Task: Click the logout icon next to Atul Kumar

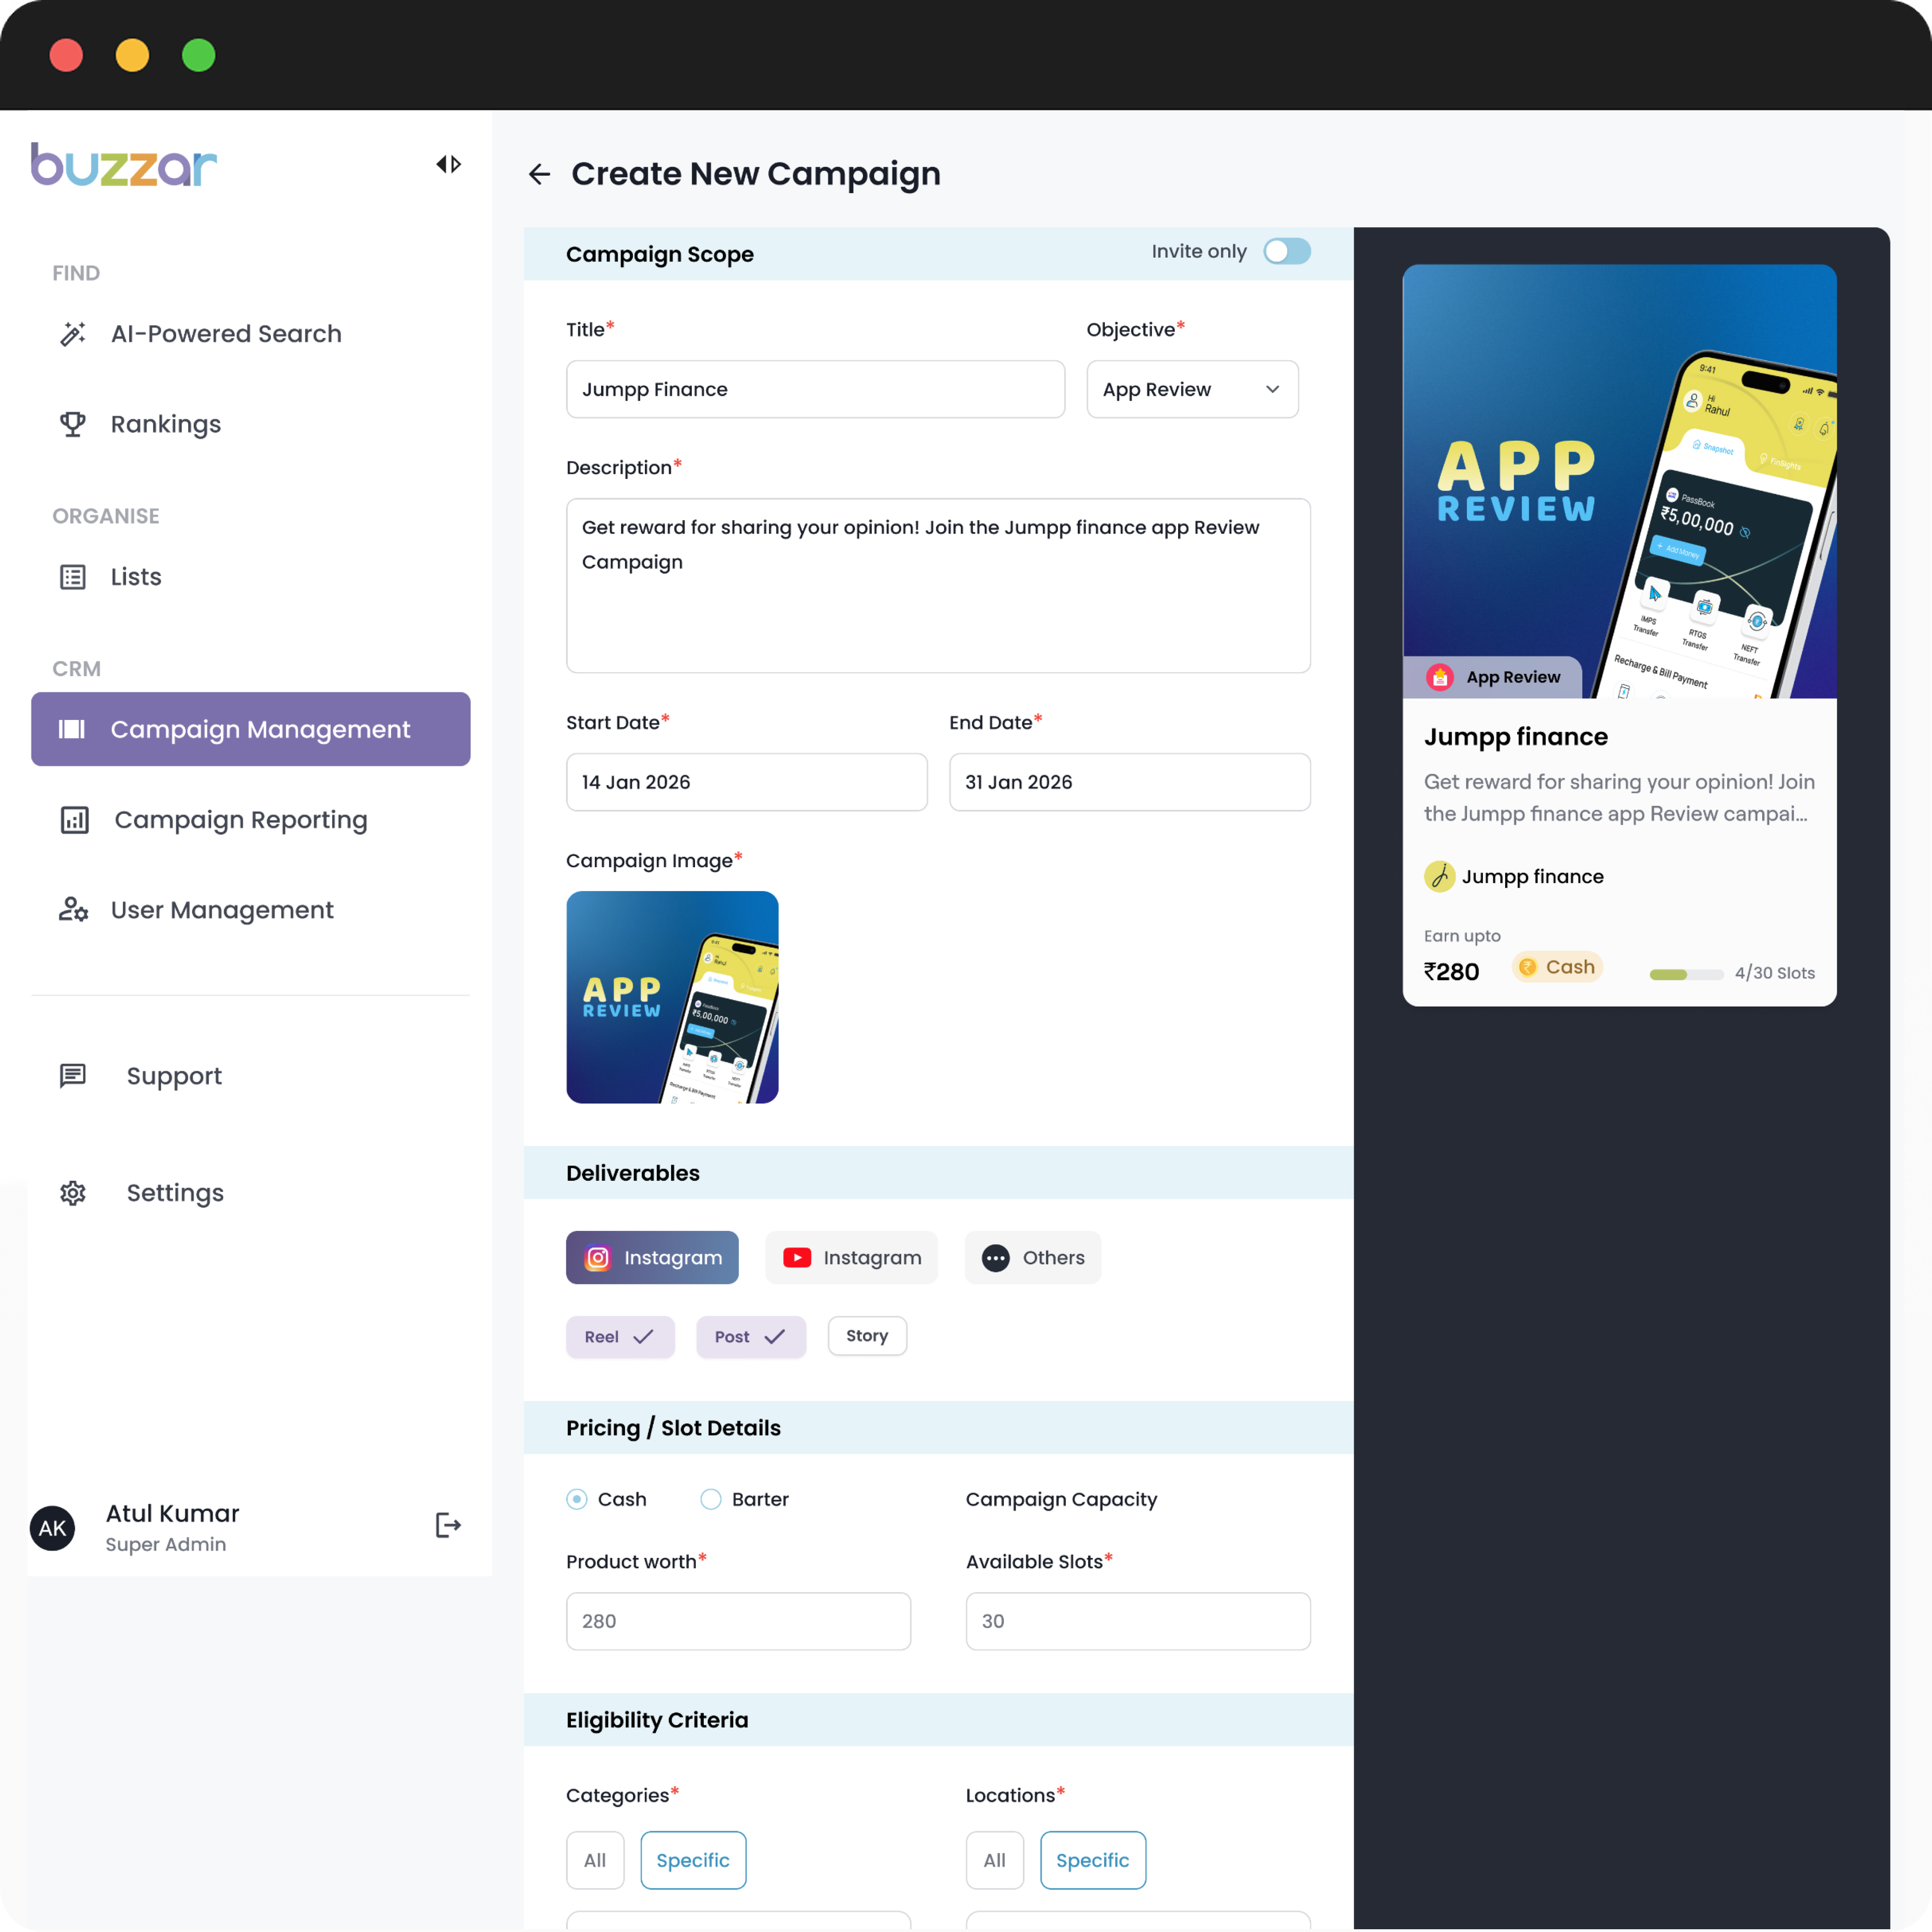Action: pyautogui.click(x=448, y=1525)
